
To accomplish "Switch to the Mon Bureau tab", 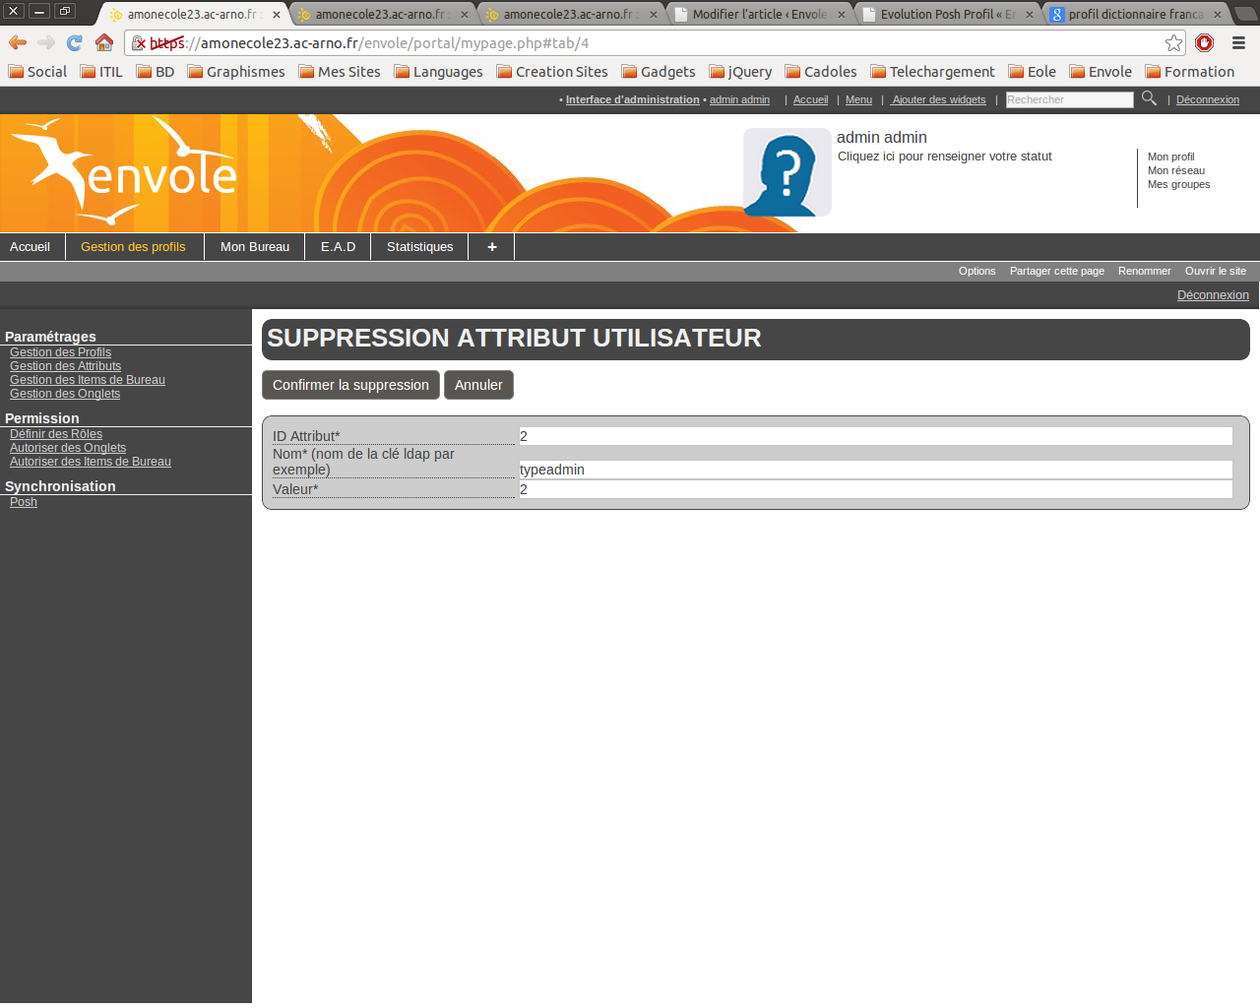I will pyautogui.click(x=255, y=247).
